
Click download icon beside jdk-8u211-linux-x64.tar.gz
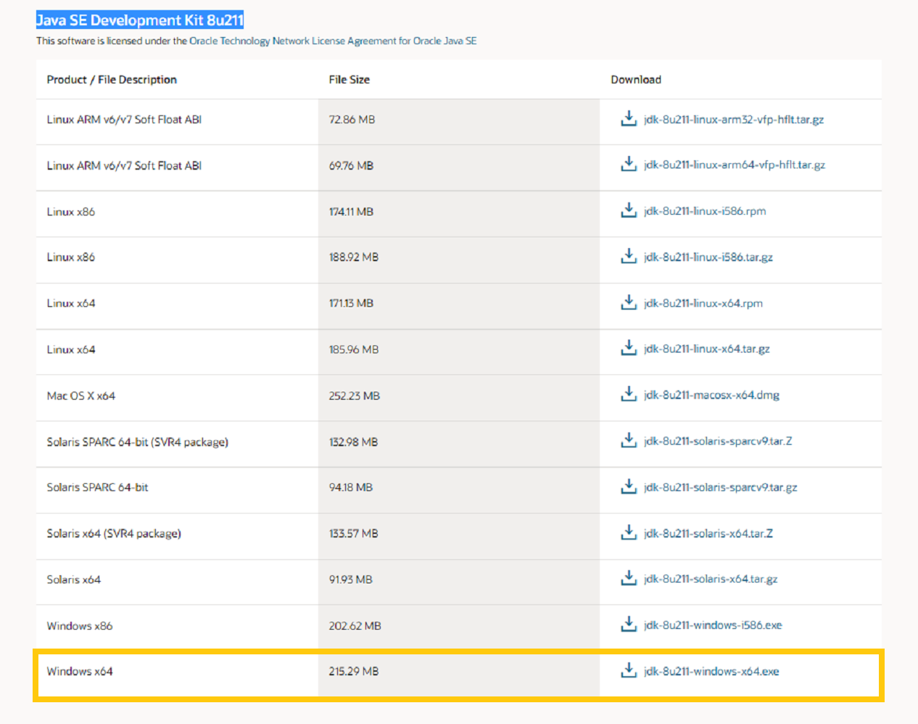click(x=629, y=348)
